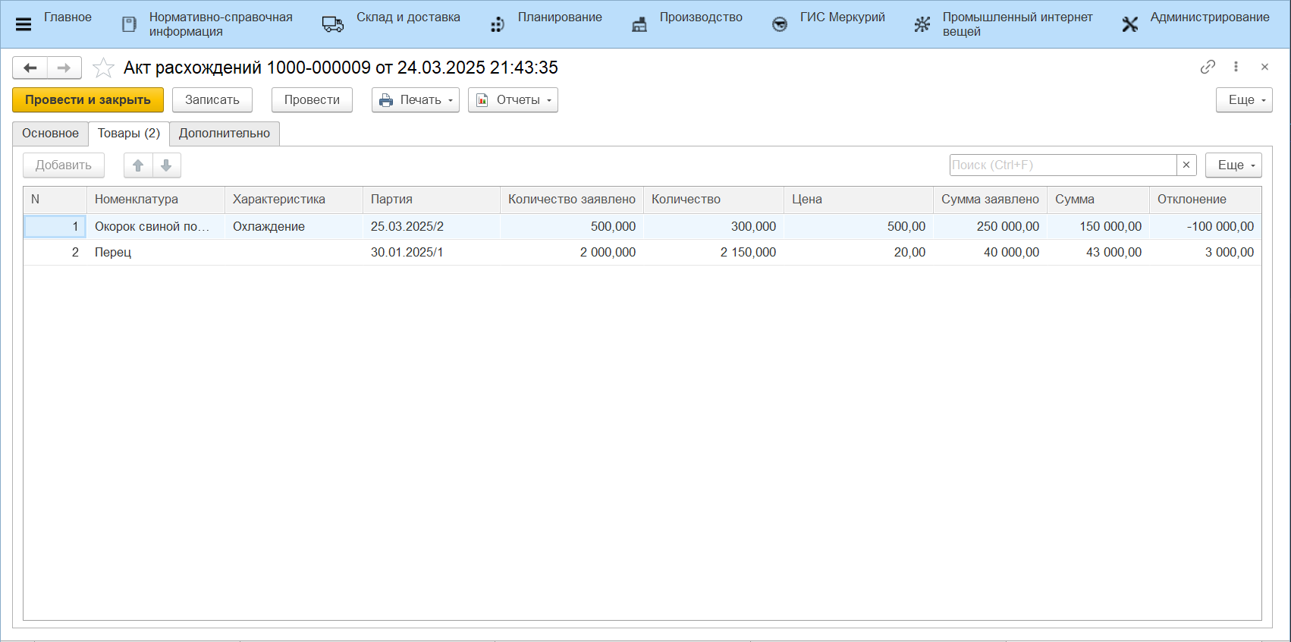Open the top-right Еще dropdown menu
Viewport: 1291px width, 642px height.
click(1244, 100)
